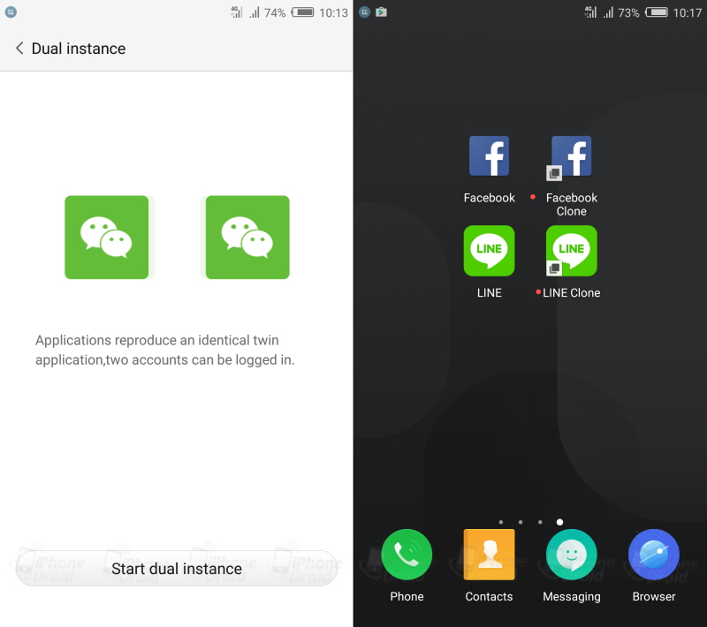Switch to first home screen page dot
Screen dimensions: 707x627
(501, 522)
